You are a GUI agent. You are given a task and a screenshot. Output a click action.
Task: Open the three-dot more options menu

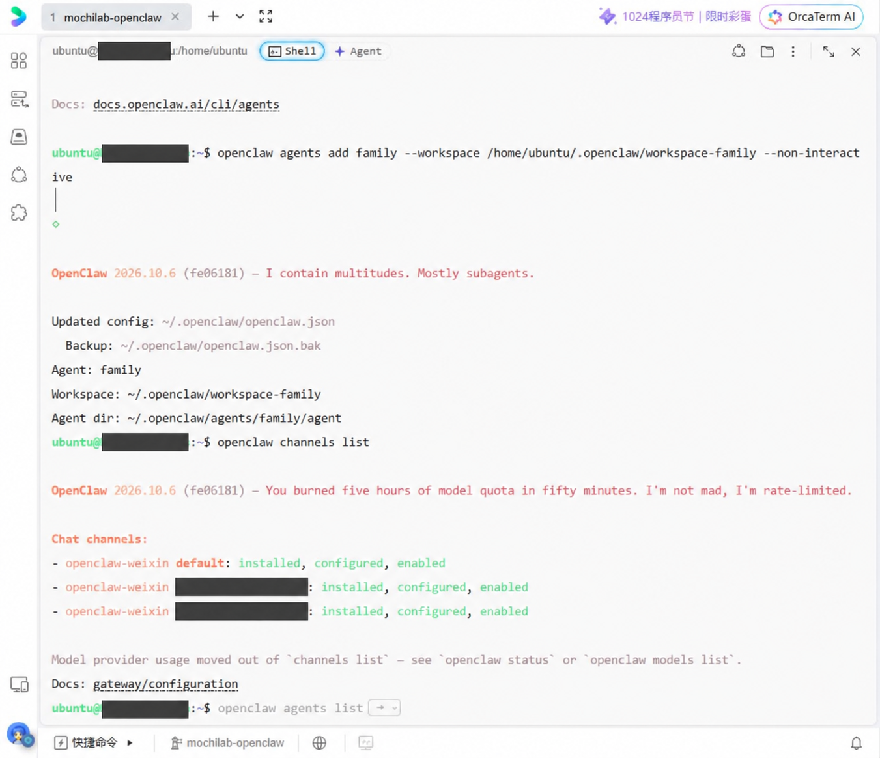pyautogui.click(x=793, y=51)
